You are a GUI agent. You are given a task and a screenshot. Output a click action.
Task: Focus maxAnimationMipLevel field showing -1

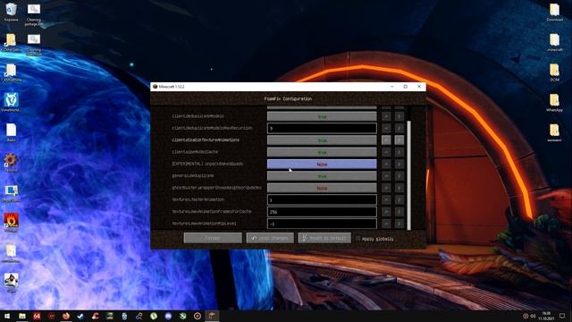322,224
